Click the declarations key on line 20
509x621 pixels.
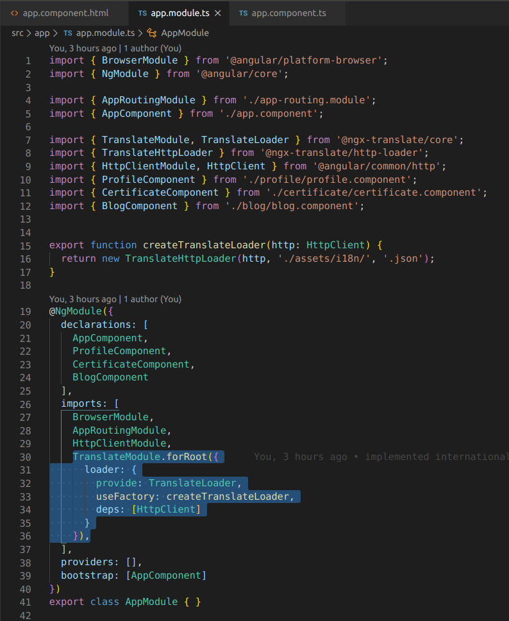(96, 325)
